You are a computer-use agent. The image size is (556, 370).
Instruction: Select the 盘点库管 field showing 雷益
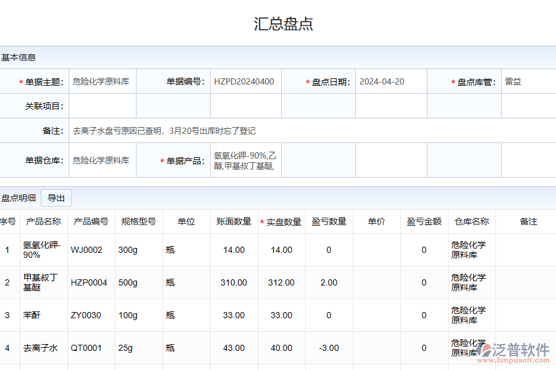pyautogui.click(x=528, y=81)
